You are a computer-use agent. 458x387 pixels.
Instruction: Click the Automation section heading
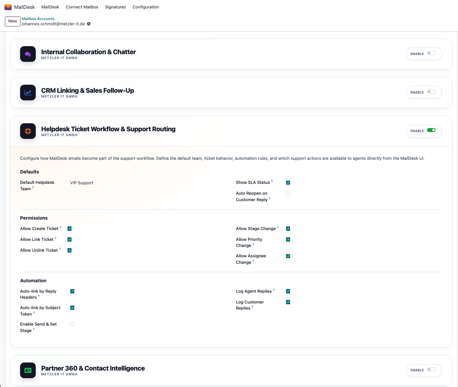click(33, 281)
